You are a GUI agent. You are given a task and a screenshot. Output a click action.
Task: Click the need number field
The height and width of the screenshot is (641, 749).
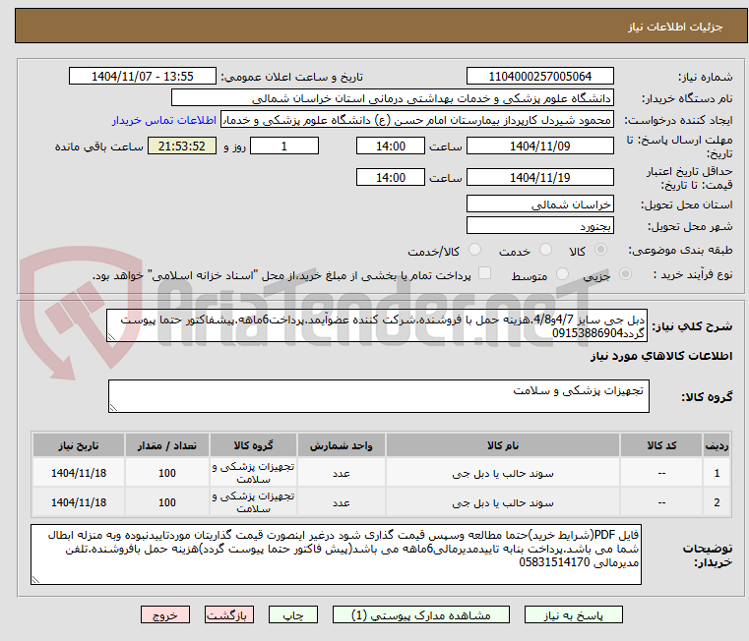pos(539,77)
